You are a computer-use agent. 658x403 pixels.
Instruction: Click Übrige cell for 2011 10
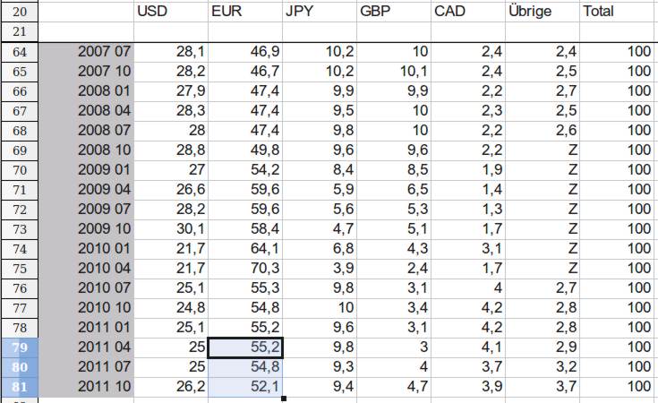click(x=542, y=387)
